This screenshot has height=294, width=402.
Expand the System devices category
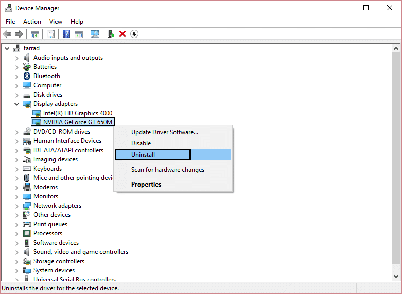16,271
